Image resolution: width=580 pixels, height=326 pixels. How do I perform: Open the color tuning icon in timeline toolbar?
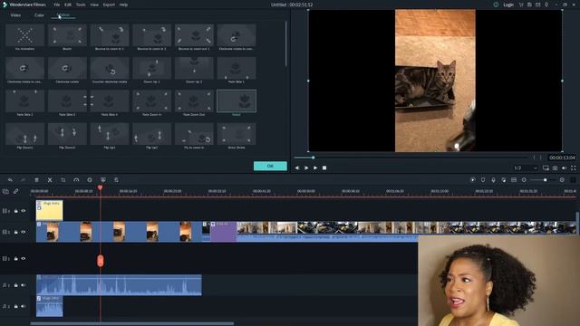[90, 180]
